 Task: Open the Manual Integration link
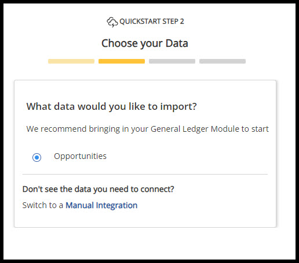(x=101, y=205)
